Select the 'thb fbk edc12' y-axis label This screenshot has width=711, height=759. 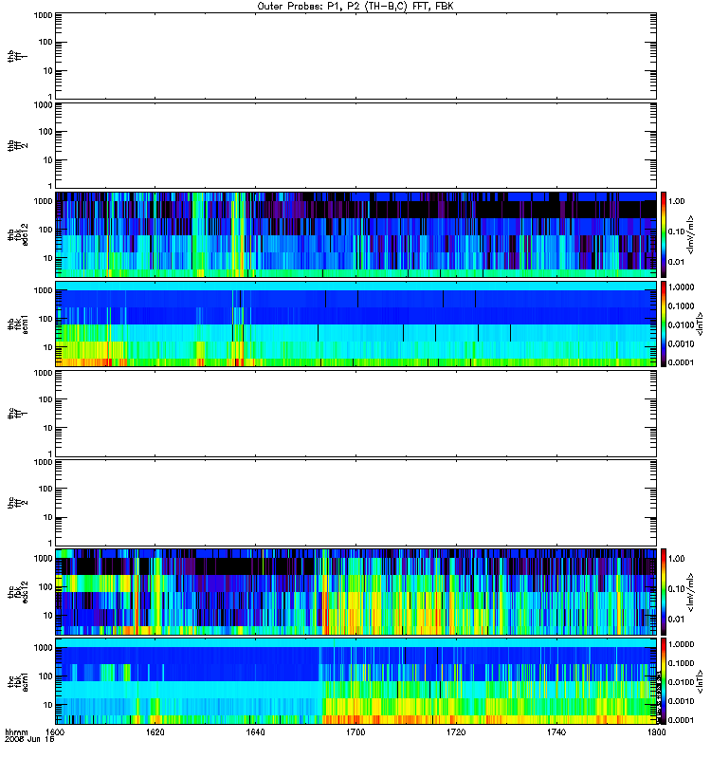tap(17, 234)
